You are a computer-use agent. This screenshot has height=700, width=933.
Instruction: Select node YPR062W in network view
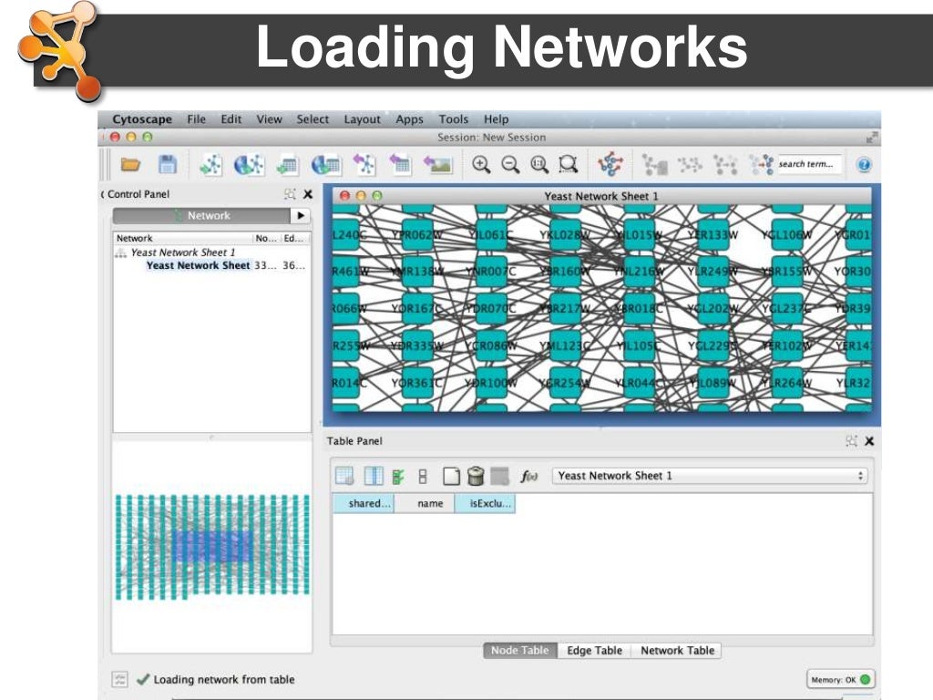[x=417, y=234]
